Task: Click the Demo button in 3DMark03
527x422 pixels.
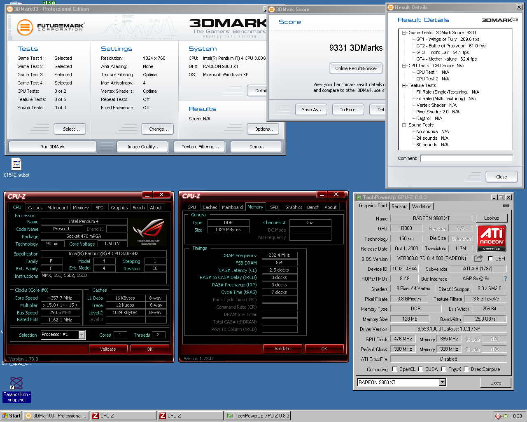Action: 256,147
